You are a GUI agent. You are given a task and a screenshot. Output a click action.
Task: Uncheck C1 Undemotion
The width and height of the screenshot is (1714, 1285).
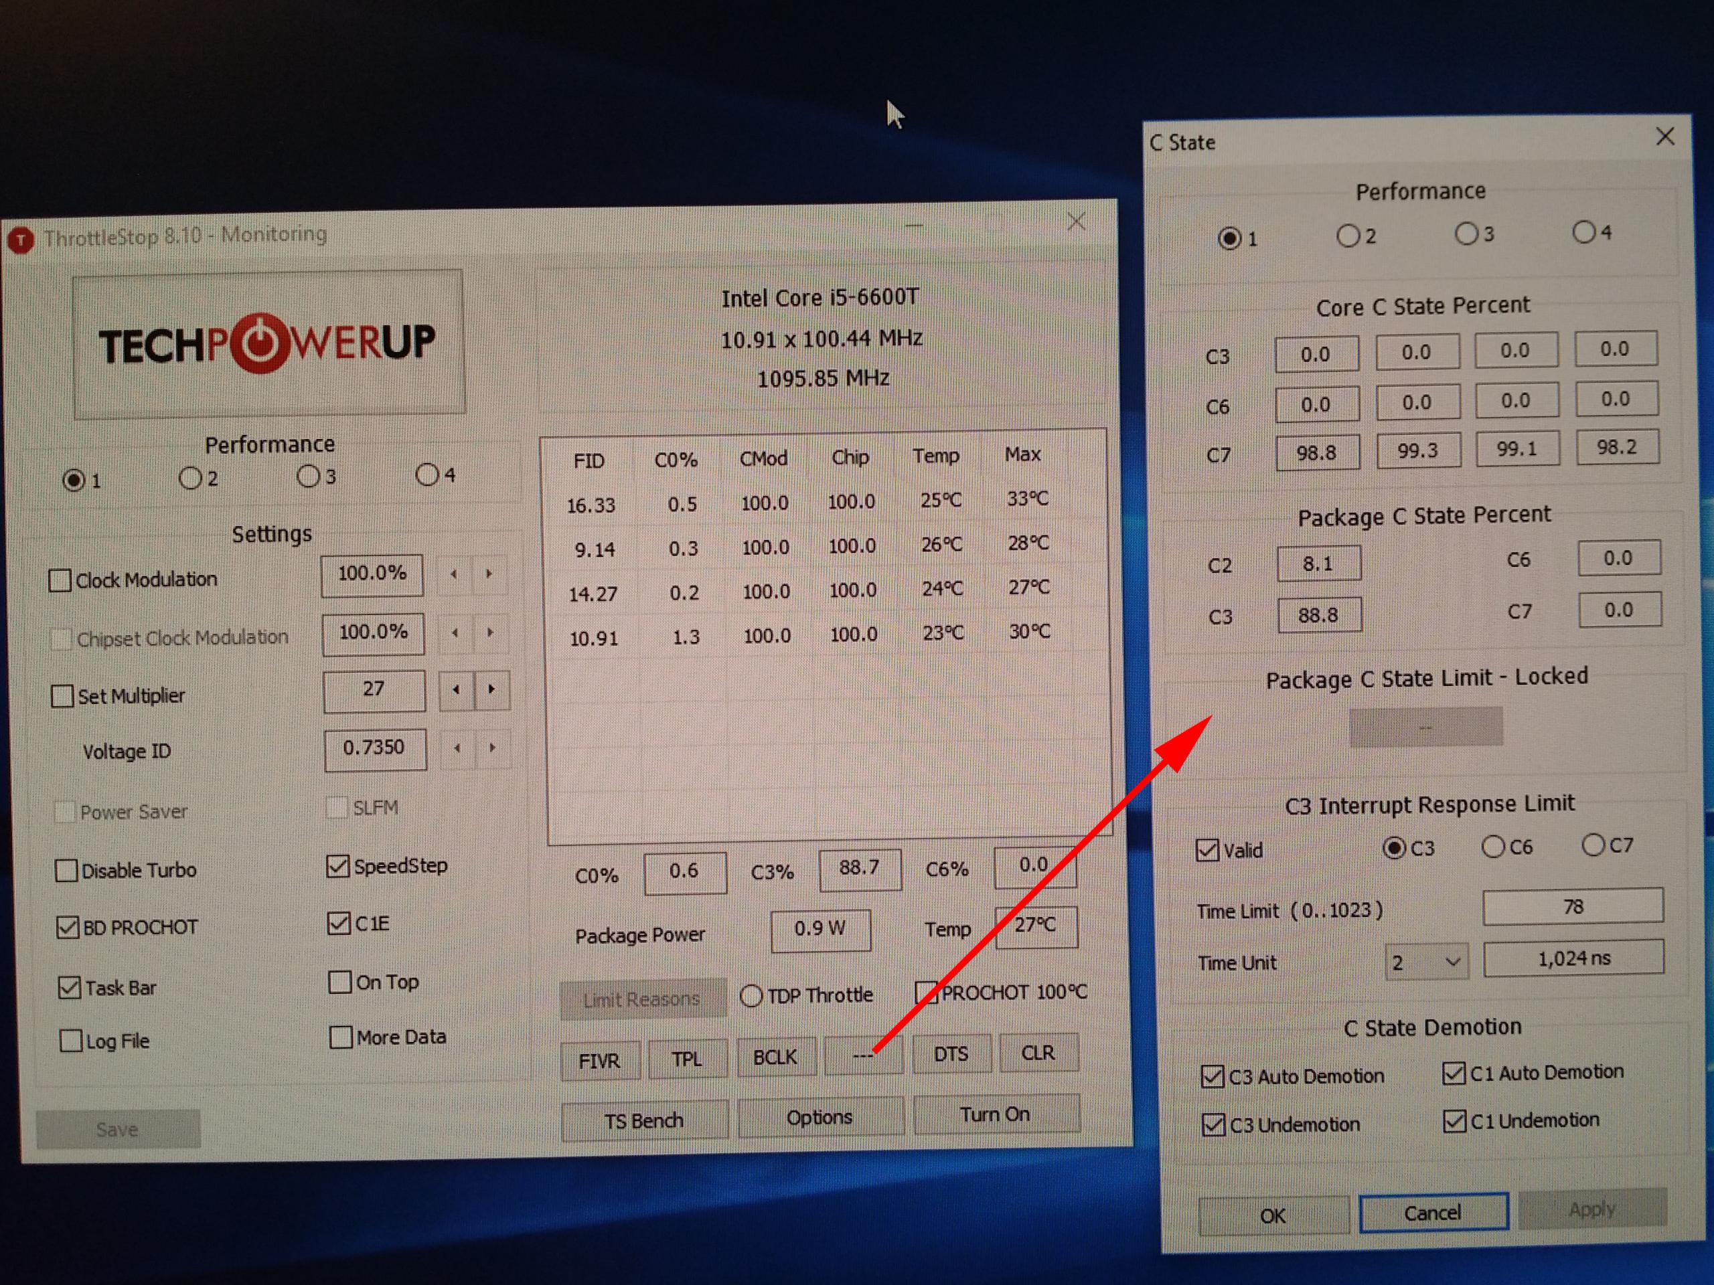click(1454, 1122)
